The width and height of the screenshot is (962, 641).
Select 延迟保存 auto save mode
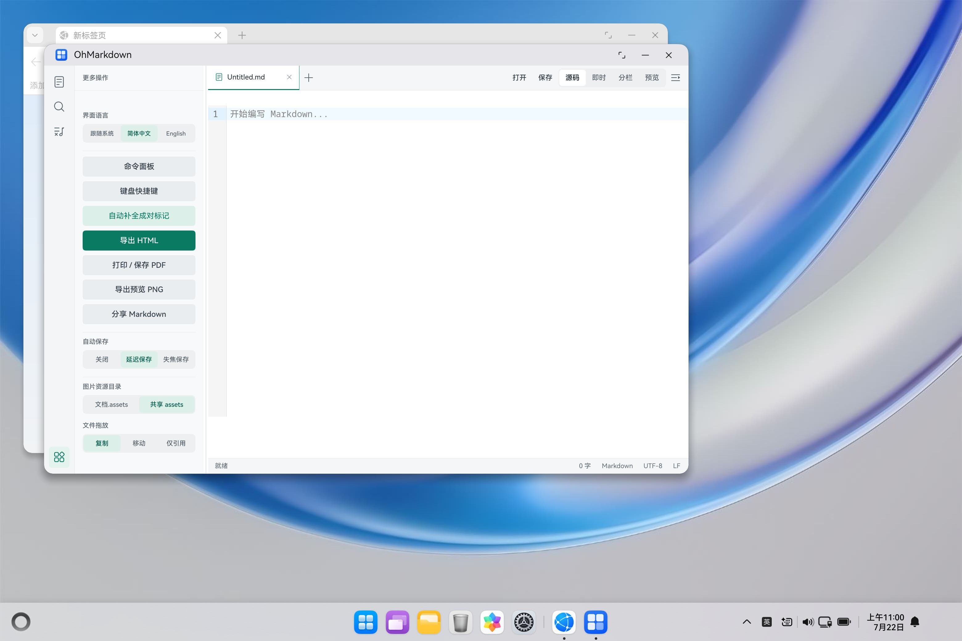[x=139, y=359]
